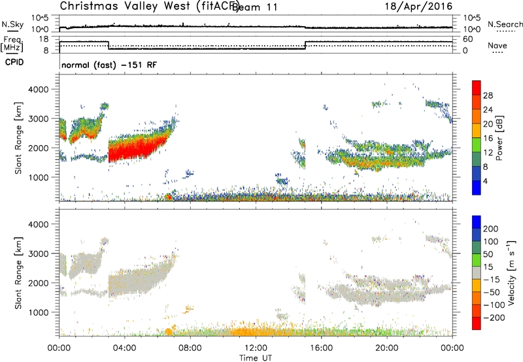This screenshot has width=523, height=362.
Task: Click the "4000" tick on the power panel
Action: click(x=38, y=90)
